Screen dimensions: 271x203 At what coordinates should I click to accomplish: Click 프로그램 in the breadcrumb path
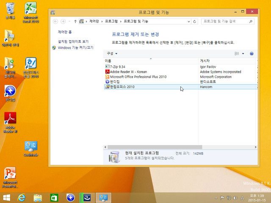(111, 21)
